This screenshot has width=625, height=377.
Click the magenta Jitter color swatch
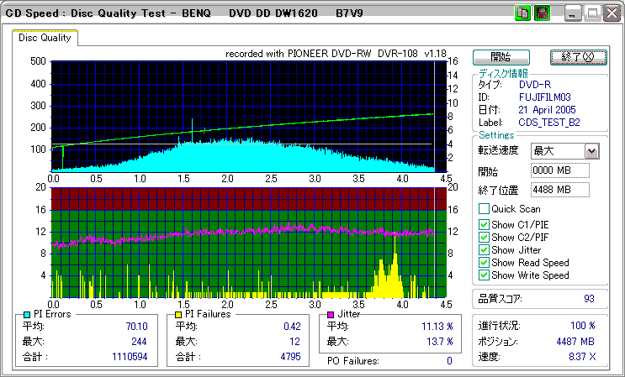[331, 314]
